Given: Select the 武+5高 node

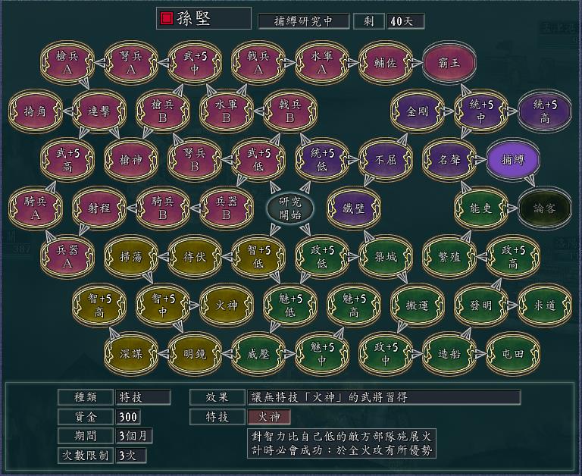Looking at the screenshot, I should (x=67, y=160).
